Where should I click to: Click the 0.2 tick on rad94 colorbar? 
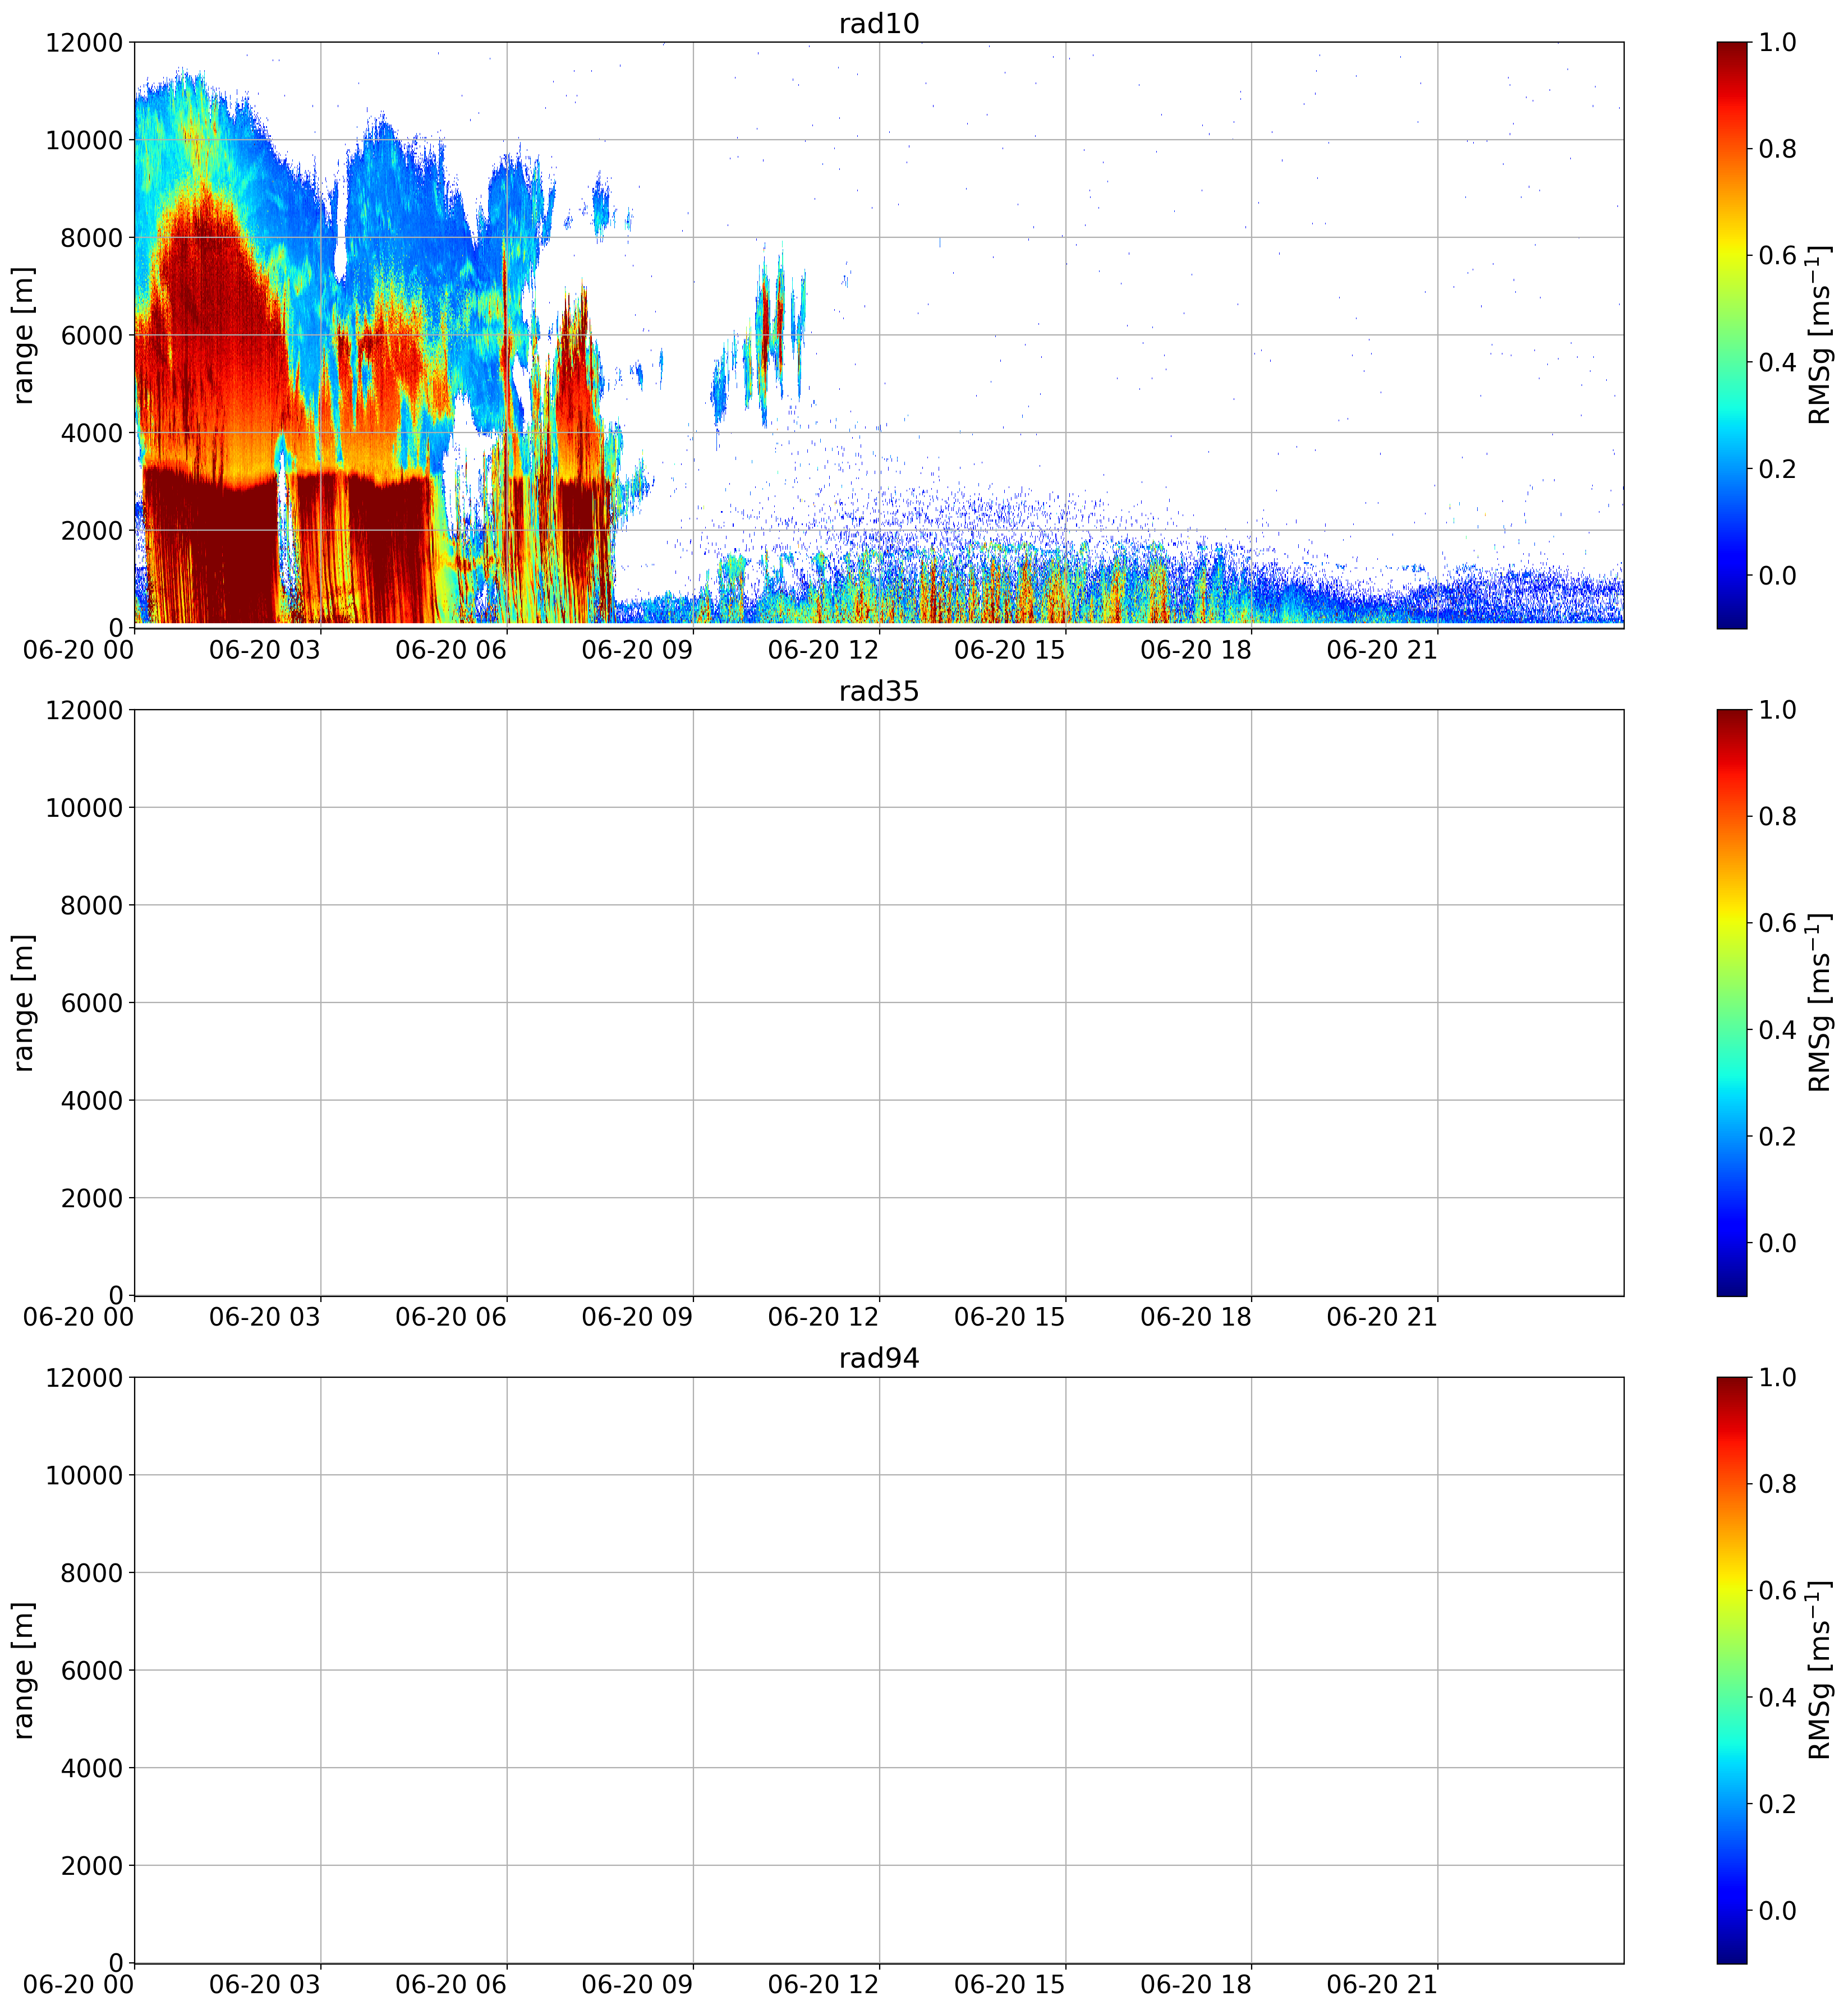[1777, 1803]
